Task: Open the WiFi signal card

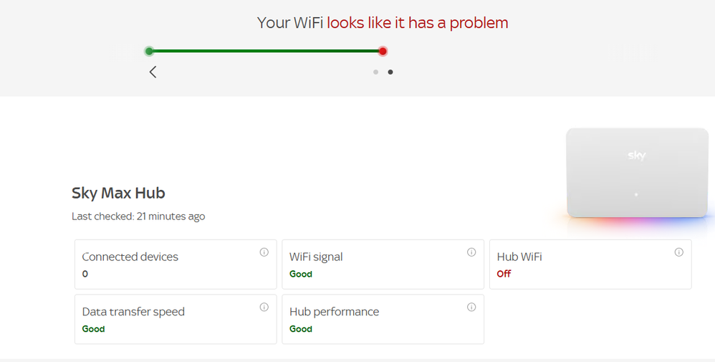Action: pyautogui.click(x=383, y=265)
